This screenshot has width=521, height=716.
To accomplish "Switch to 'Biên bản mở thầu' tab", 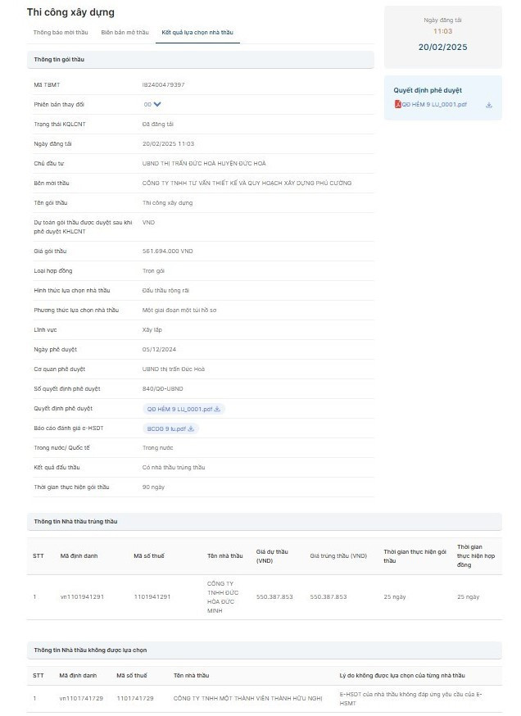I will coord(125,33).
